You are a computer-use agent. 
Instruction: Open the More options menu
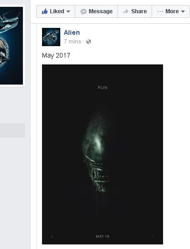click(171, 11)
